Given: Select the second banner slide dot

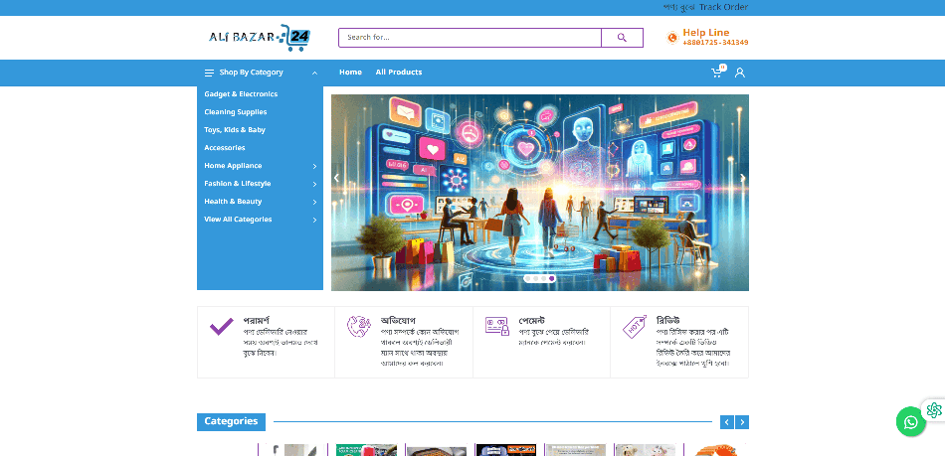Looking at the screenshot, I should [x=536, y=278].
